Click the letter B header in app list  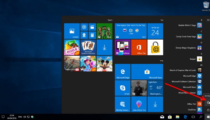pyautogui.click(x=201, y=20)
